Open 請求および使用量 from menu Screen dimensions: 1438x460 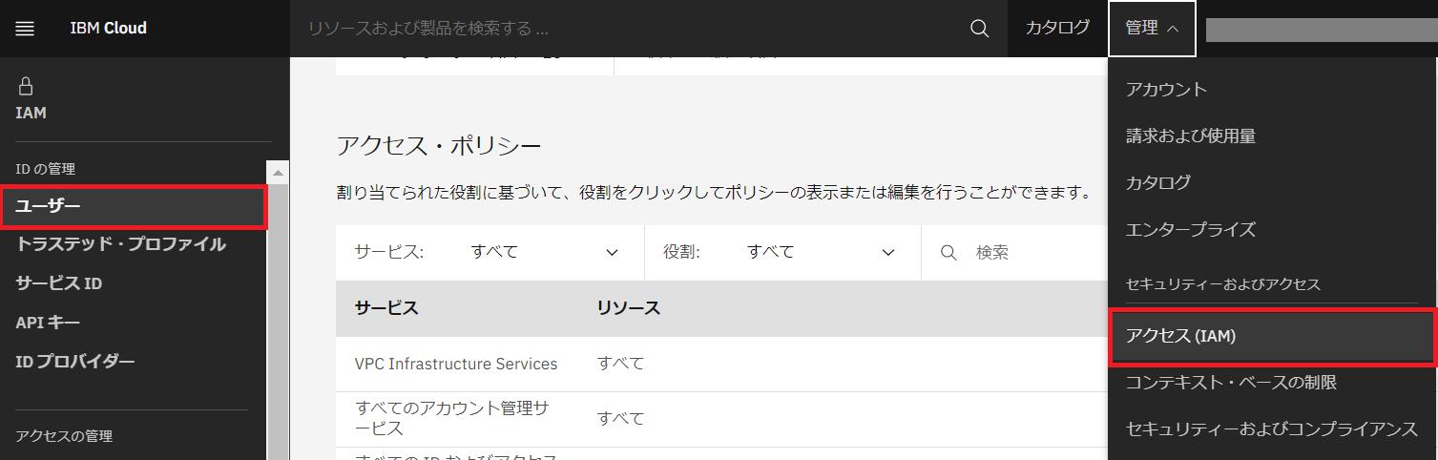pos(1190,136)
